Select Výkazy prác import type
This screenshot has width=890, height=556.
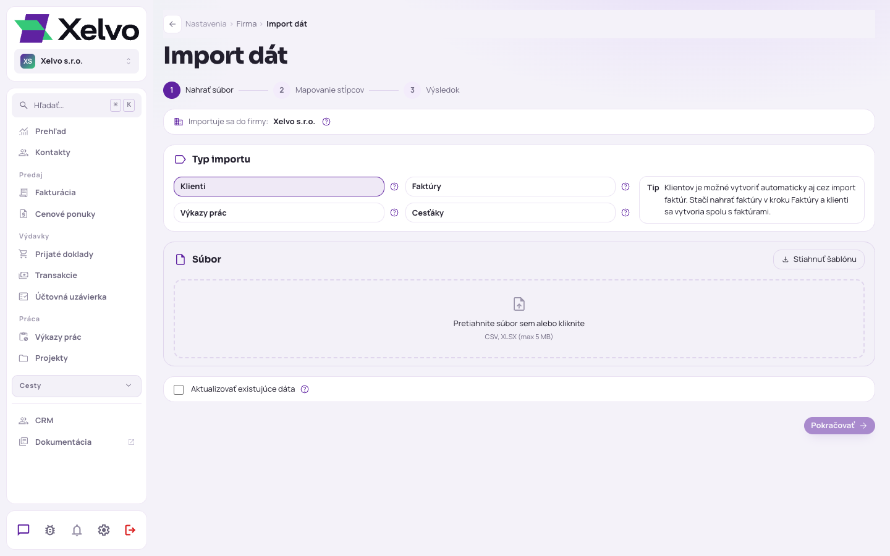click(279, 213)
